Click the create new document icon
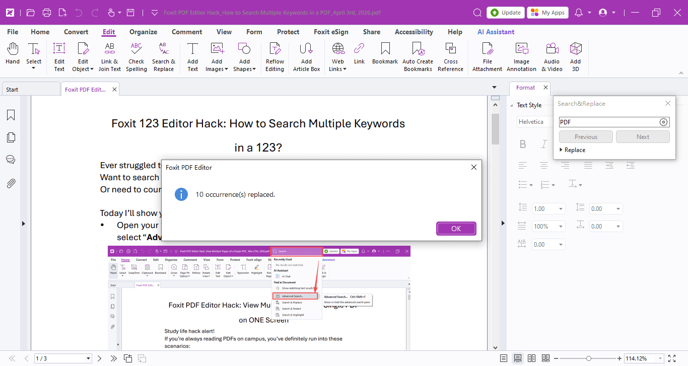This screenshot has height=366, width=688. (62, 13)
